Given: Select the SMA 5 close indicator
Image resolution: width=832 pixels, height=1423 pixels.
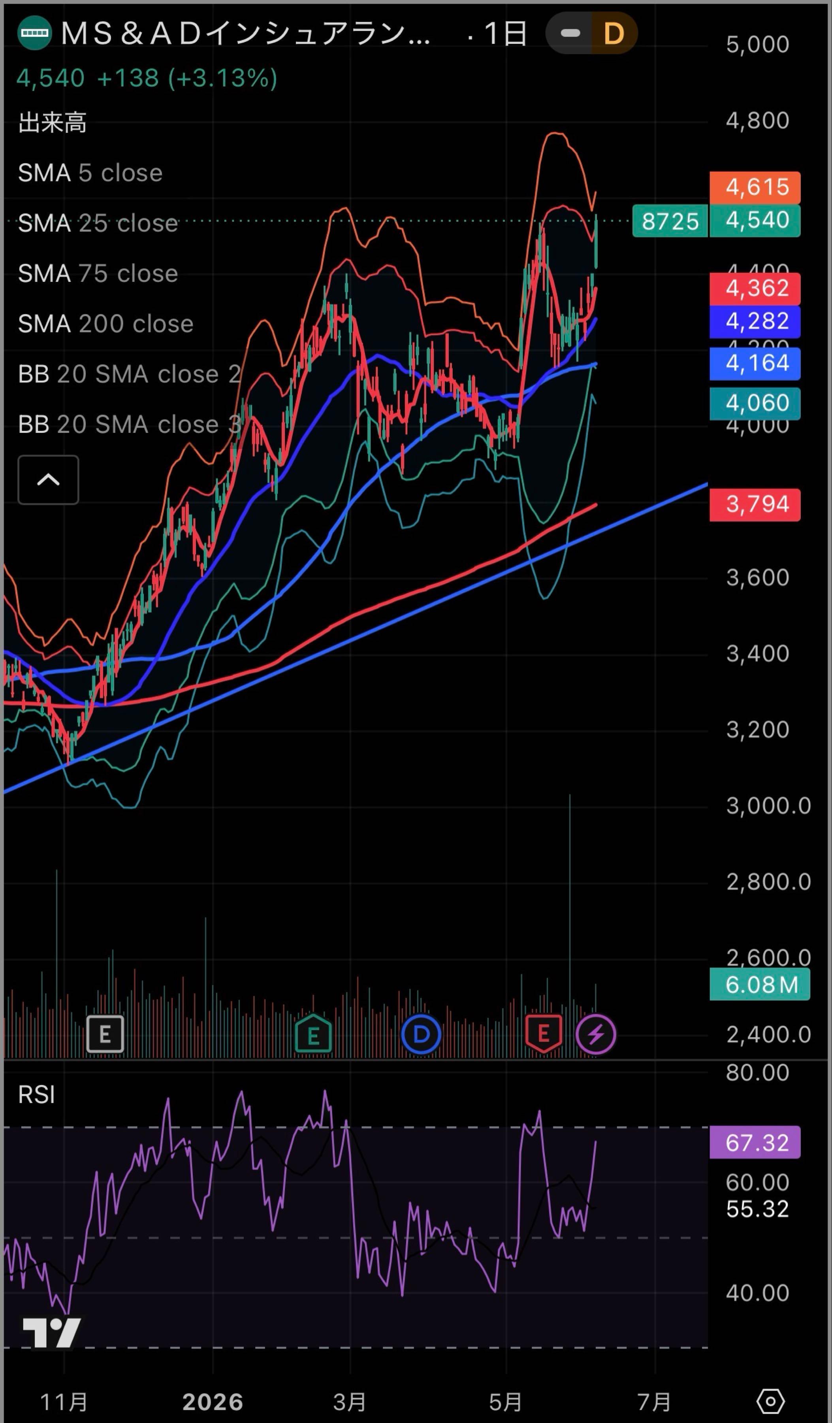Looking at the screenshot, I should pos(90,173).
